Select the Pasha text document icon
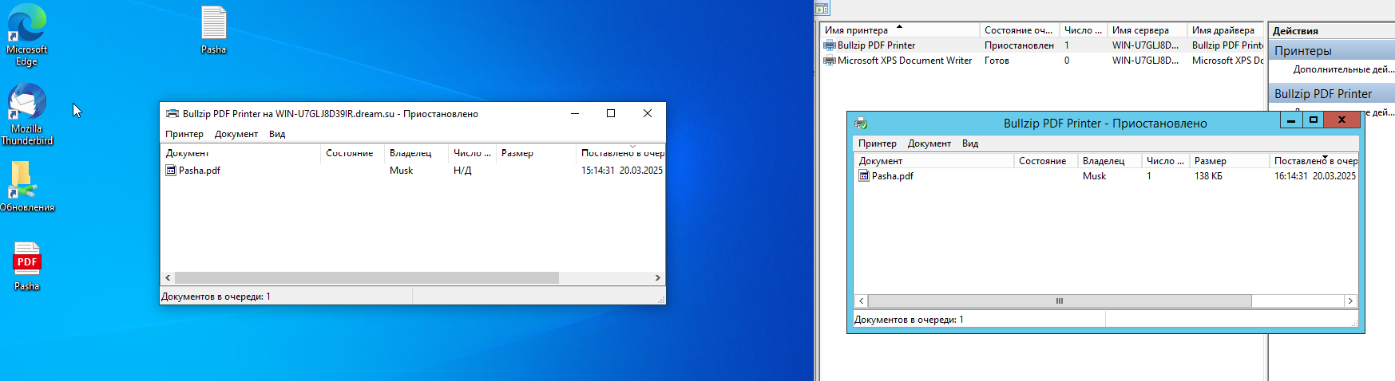Screen dimensions: 1395x381 [x=213, y=30]
